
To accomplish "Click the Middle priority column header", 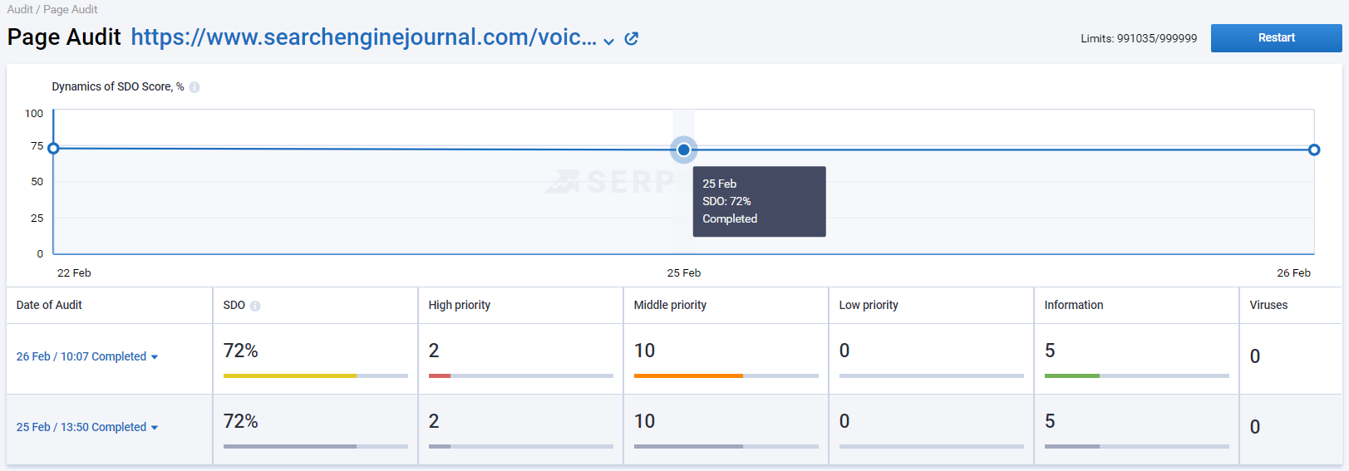I will click(x=670, y=305).
